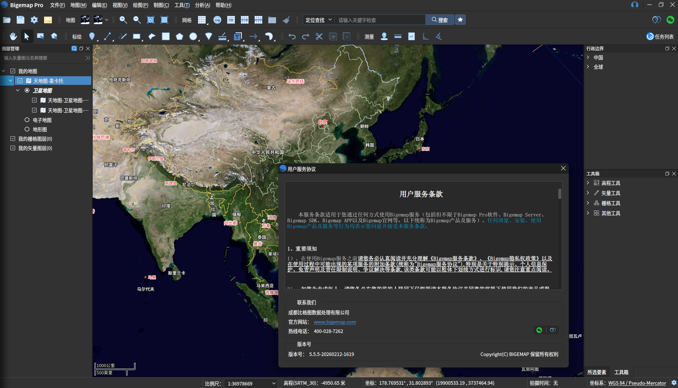Click the star favorites button
The image size is (678, 388).
pos(460,20)
